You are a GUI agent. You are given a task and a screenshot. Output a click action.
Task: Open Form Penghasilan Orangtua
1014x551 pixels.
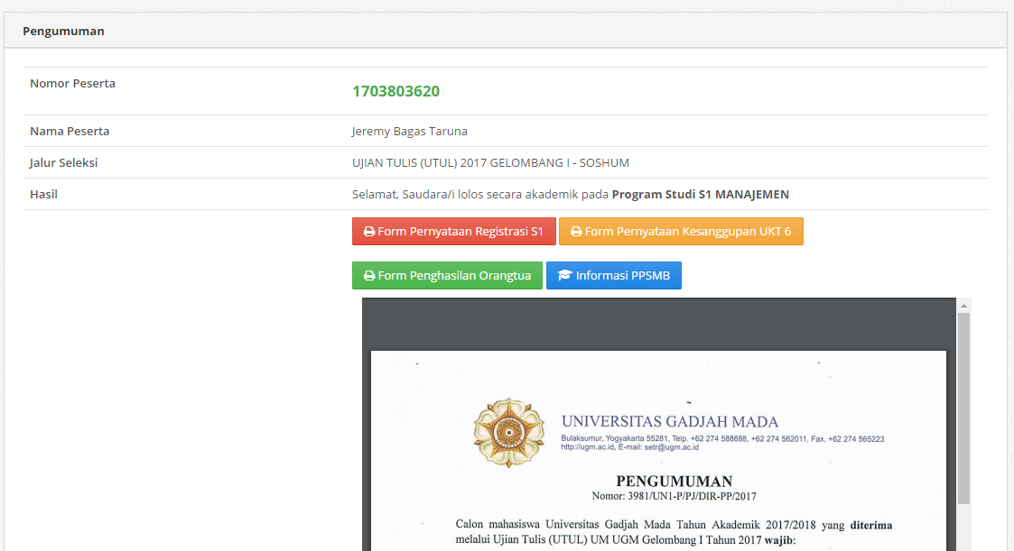point(447,275)
